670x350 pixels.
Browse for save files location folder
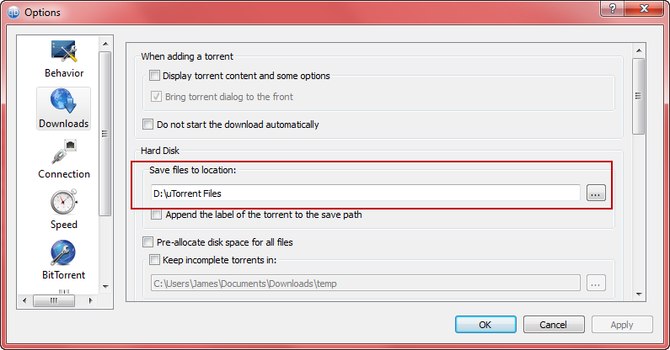tap(596, 194)
